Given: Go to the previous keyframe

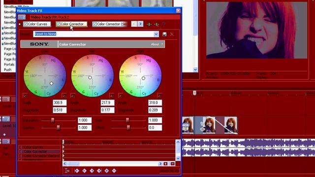Looking at the screenshot, I should tap(84, 171).
